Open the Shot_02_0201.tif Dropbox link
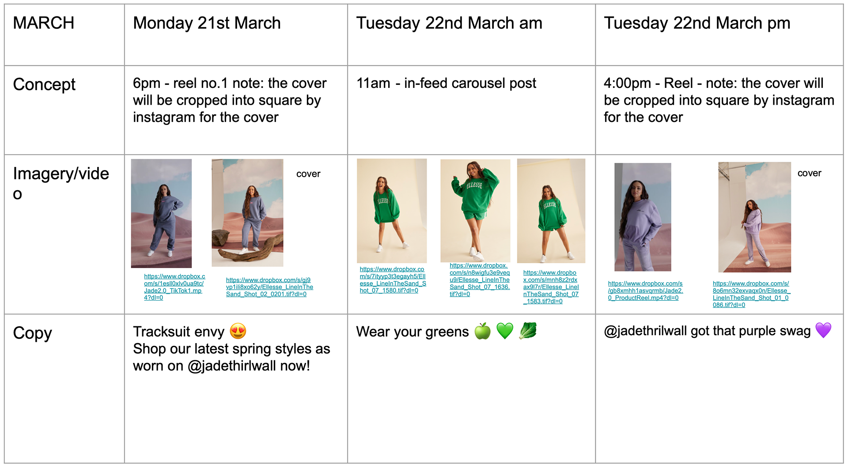848x469 pixels. [x=269, y=287]
